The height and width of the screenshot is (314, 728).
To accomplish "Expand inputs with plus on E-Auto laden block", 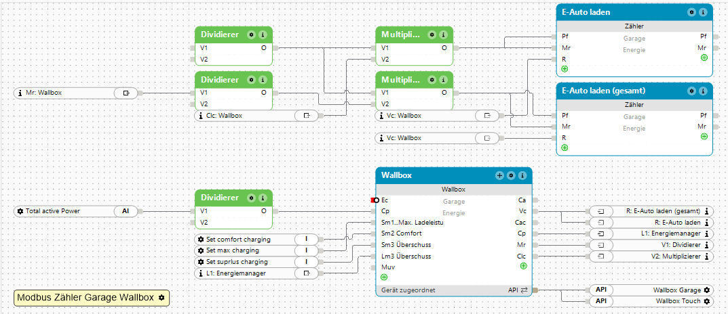I will point(564,68).
